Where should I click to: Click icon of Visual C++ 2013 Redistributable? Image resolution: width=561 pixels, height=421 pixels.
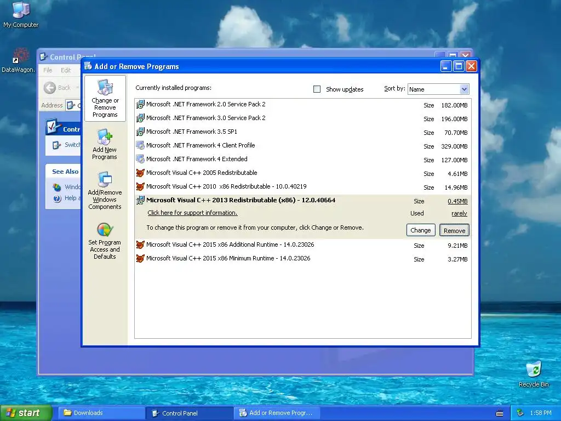pyautogui.click(x=140, y=201)
